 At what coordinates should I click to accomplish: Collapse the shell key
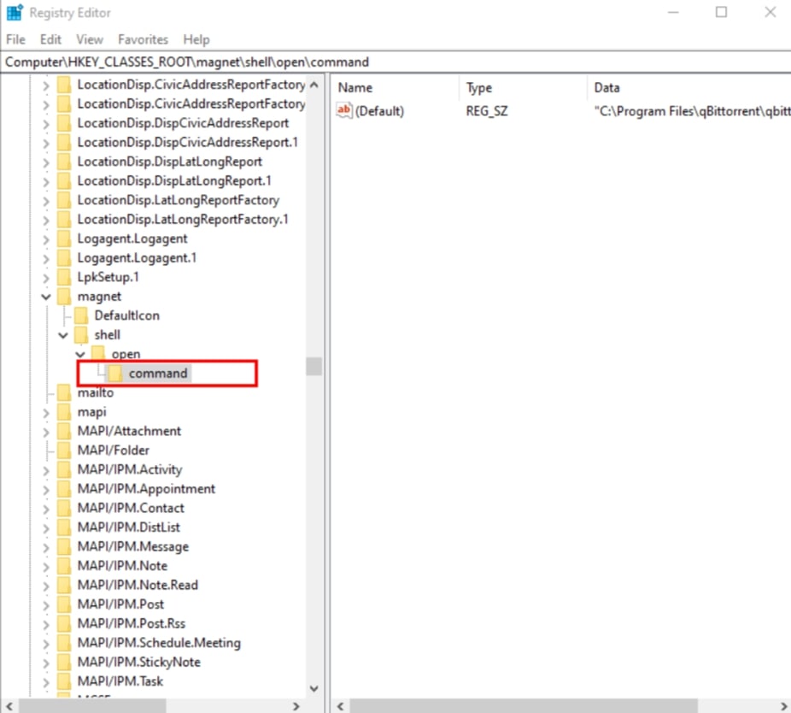(x=63, y=335)
